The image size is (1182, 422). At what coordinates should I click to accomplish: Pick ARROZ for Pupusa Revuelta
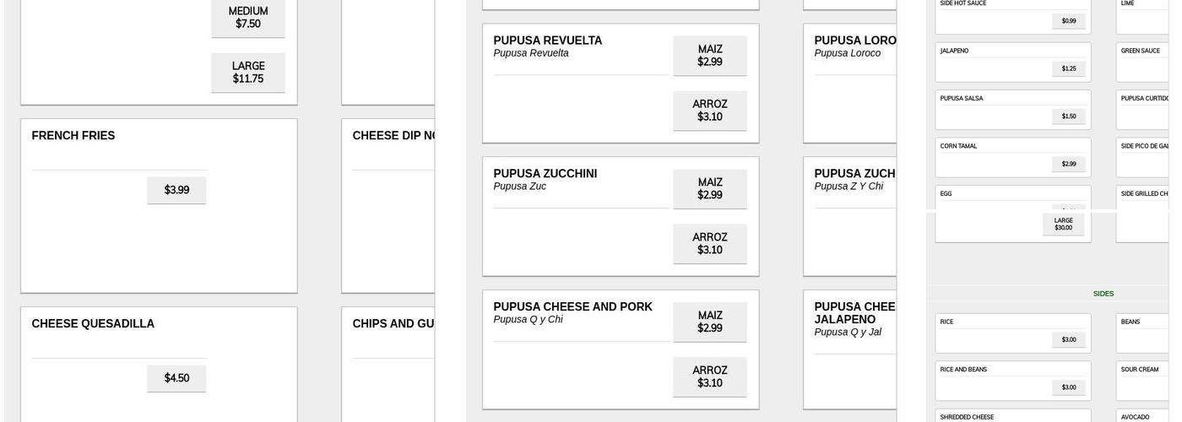click(709, 111)
